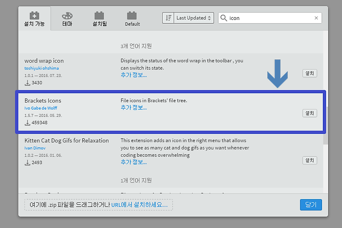Click the download icon beside 459348
Viewport: 342px width, 228px height.
(27, 123)
